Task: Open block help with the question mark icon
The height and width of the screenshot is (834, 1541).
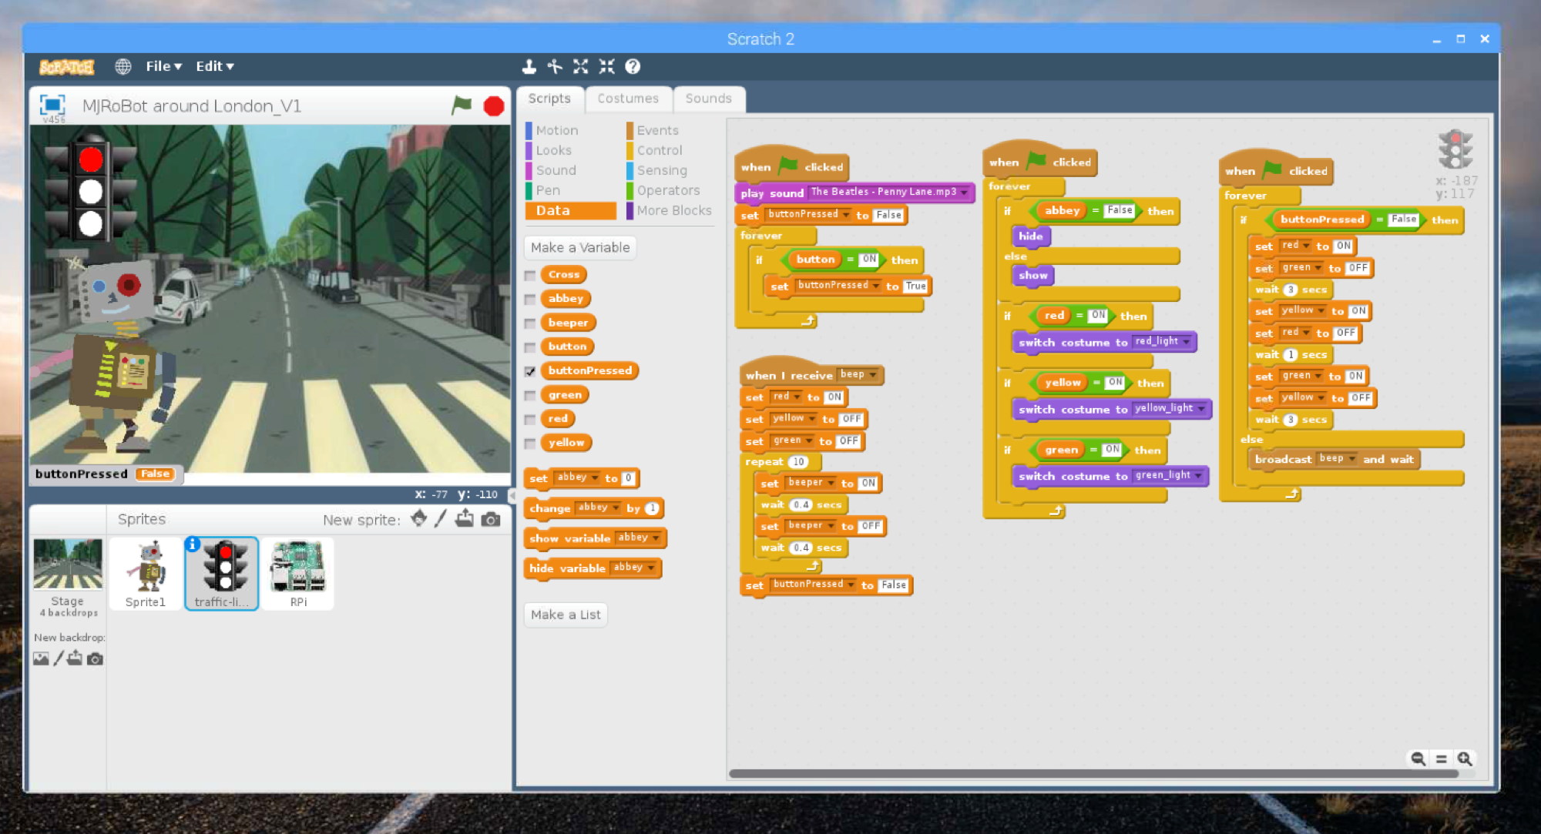Action: (633, 67)
